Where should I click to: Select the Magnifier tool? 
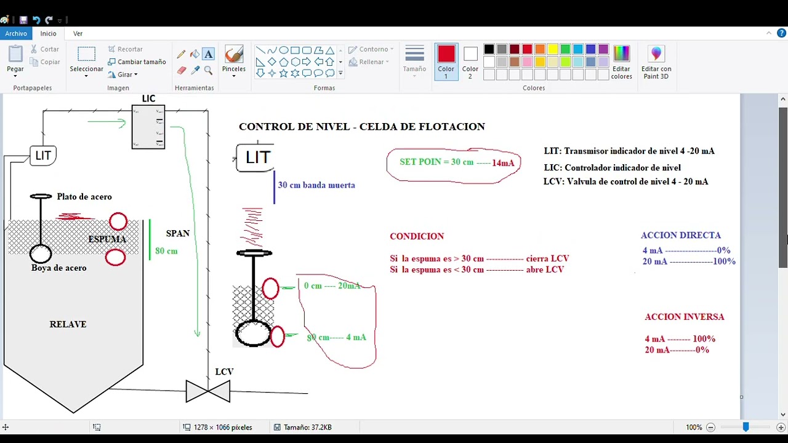208,71
